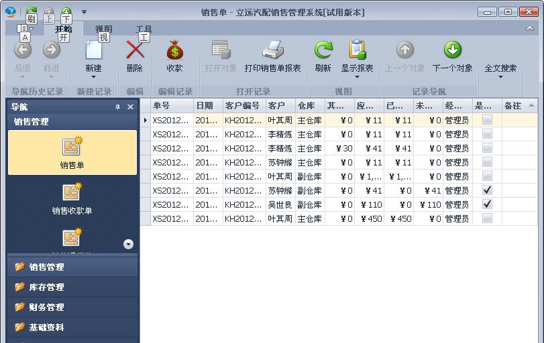The image size is (544, 343).
Task: Sort by 客户 column header
Action: click(x=280, y=106)
